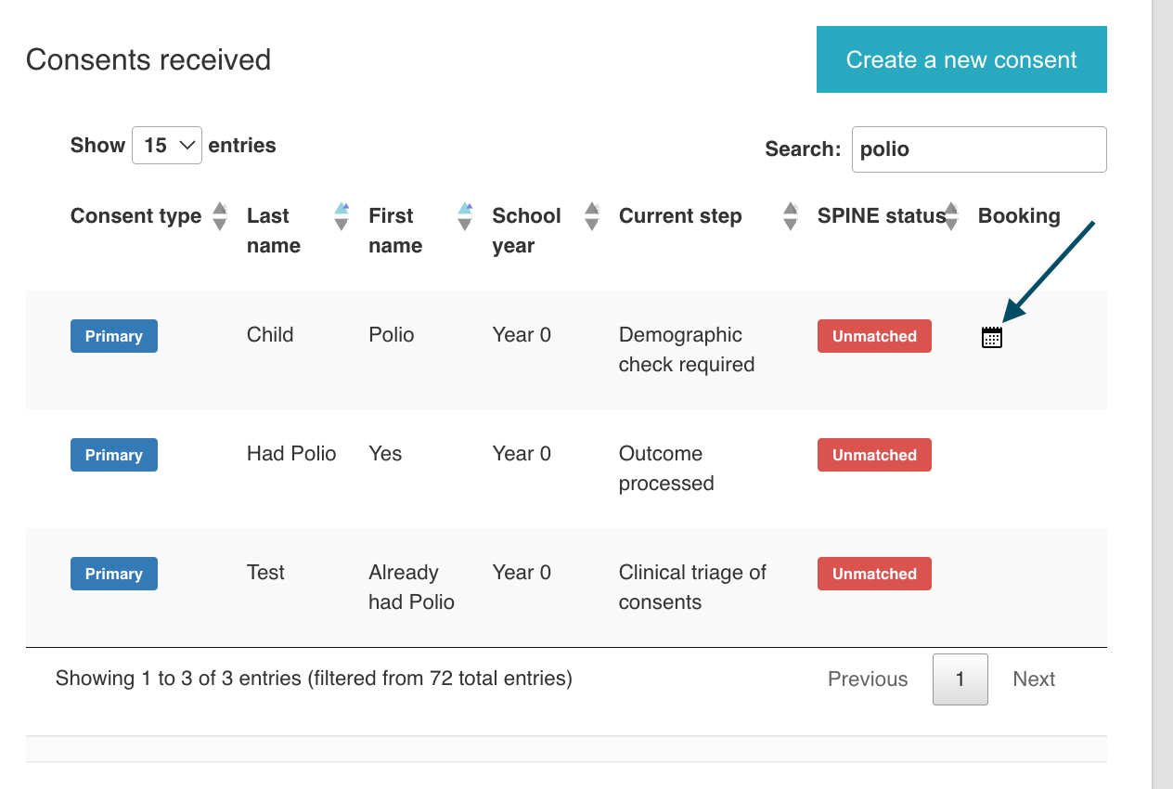The image size is (1173, 789).
Task: Click Primary badge in Child Polio row
Action: tap(114, 336)
